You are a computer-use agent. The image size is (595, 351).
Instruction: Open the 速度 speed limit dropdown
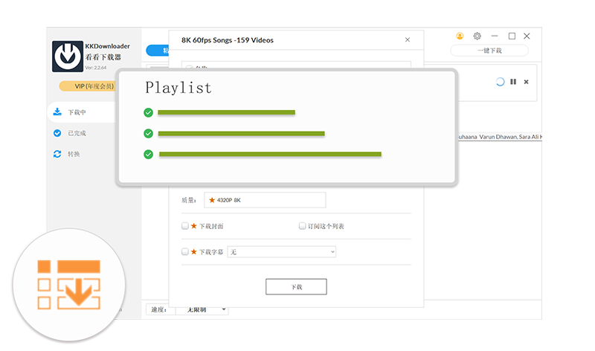[202, 309]
